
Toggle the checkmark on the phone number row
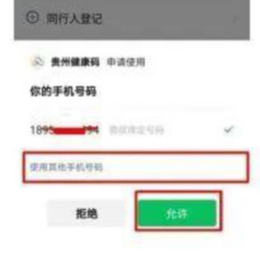click(x=229, y=130)
